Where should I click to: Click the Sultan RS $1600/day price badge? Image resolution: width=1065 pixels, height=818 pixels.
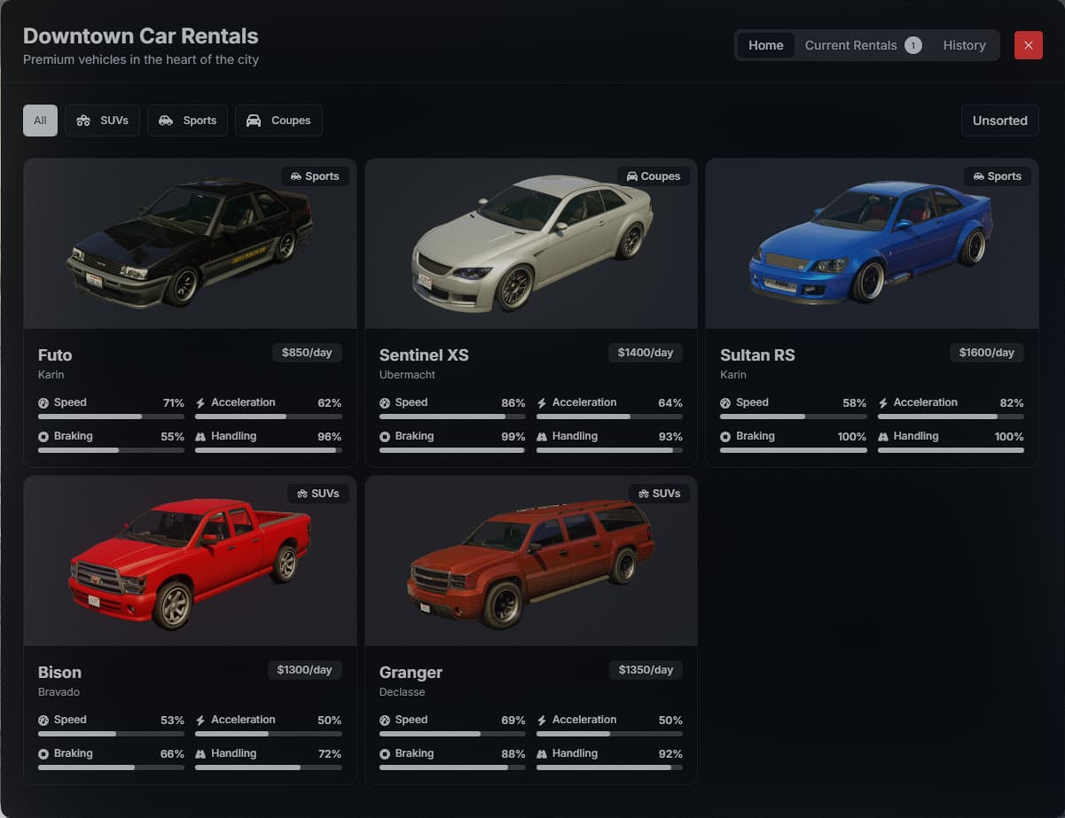coord(986,353)
